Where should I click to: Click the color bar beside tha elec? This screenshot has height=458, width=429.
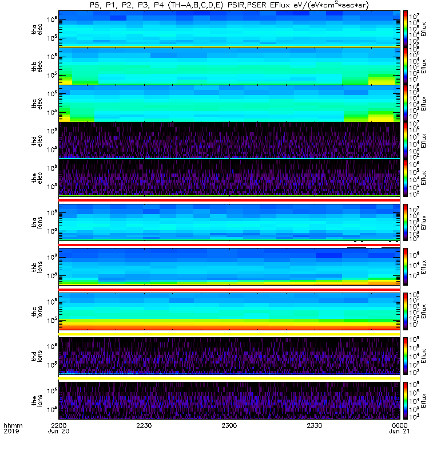406,29
